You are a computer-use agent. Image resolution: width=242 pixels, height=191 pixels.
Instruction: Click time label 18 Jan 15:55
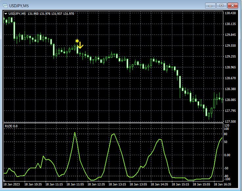click(202, 184)
